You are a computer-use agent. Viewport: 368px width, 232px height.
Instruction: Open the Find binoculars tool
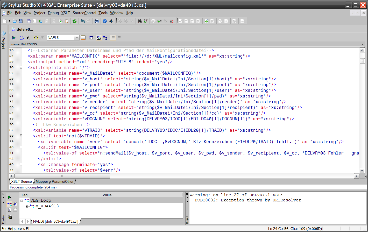pos(140,21)
